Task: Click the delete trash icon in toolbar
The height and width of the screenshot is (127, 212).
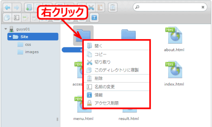Action: pyautogui.click(x=113, y=7)
